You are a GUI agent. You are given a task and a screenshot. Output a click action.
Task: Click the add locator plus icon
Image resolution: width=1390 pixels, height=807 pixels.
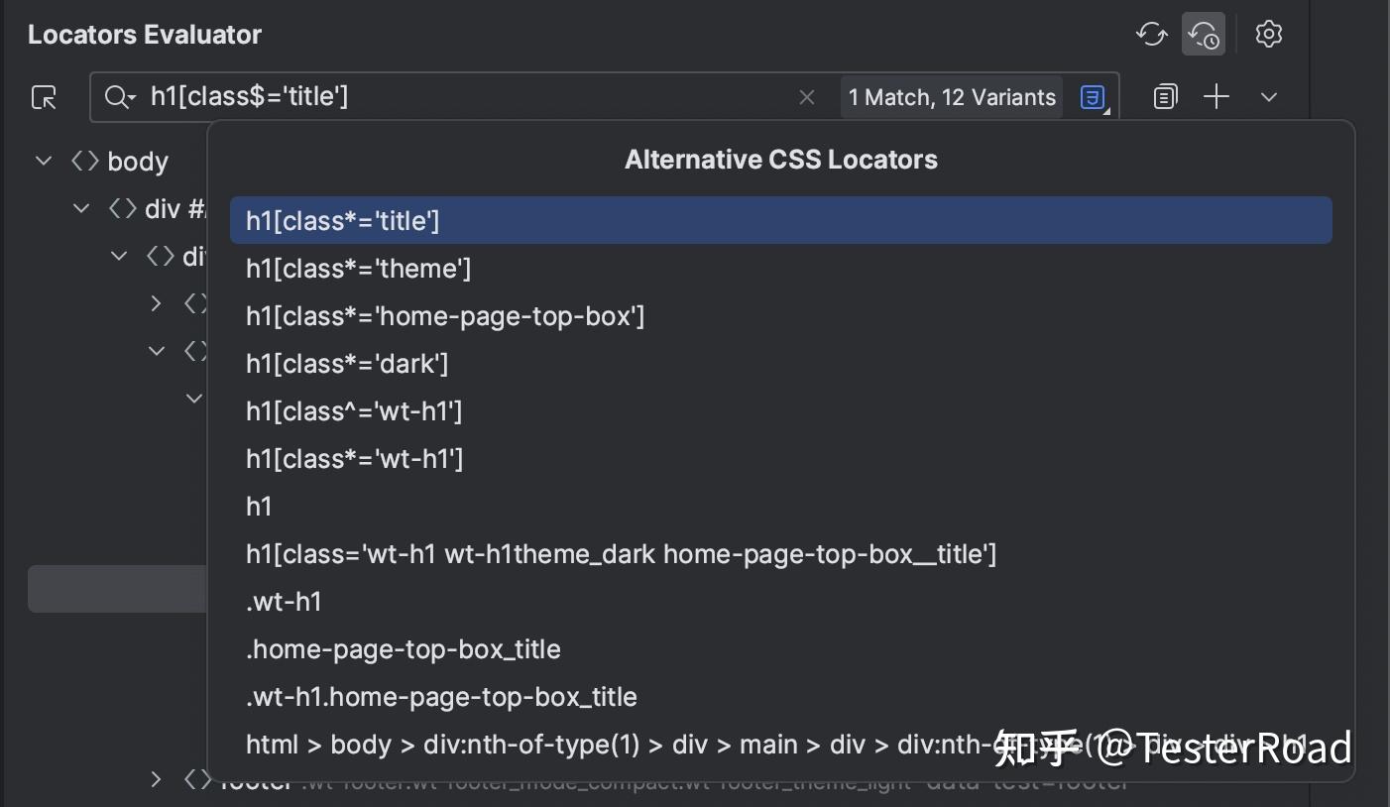click(x=1216, y=96)
